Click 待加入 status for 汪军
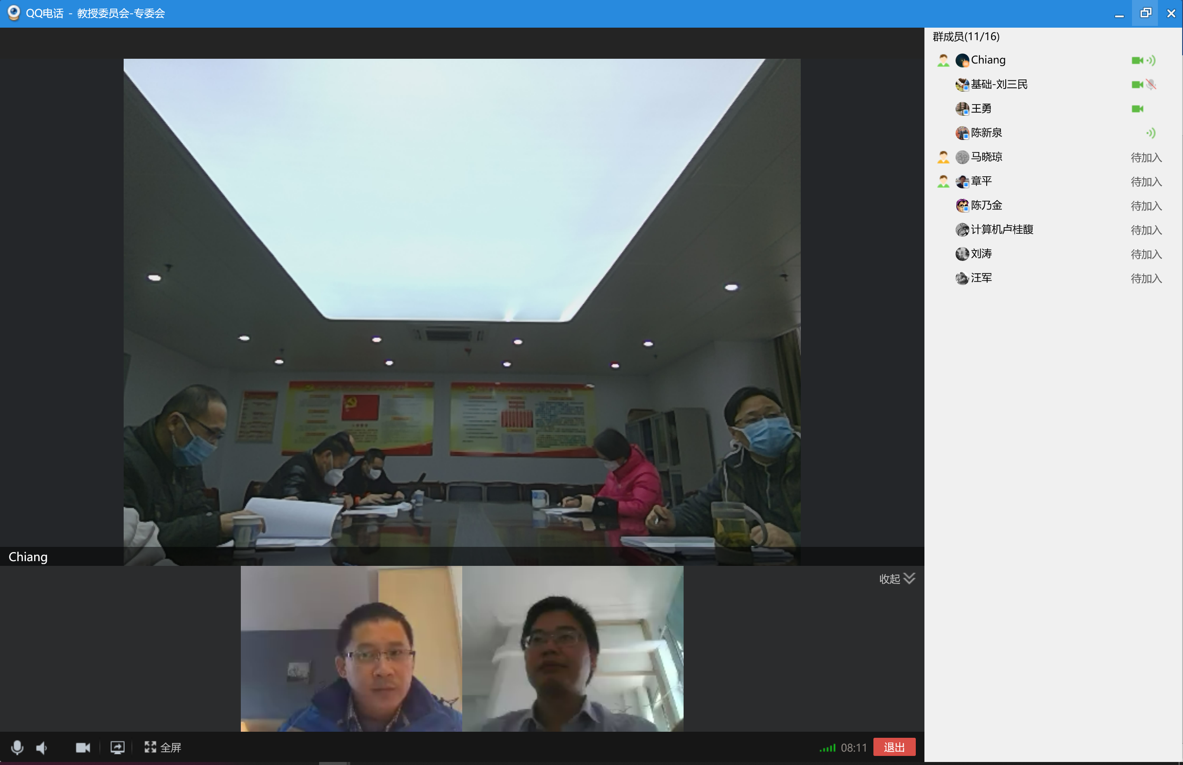The width and height of the screenshot is (1183, 765). (x=1146, y=279)
